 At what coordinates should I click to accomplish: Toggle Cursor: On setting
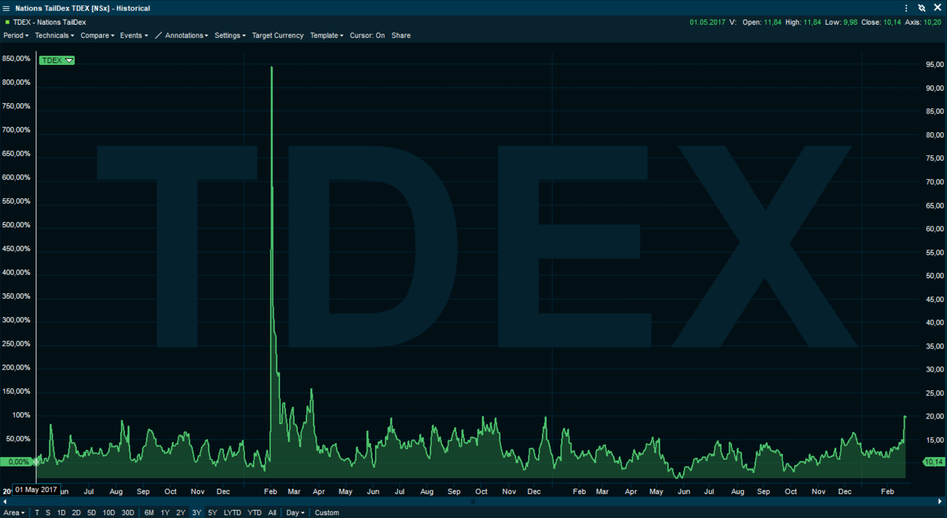(367, 35)
